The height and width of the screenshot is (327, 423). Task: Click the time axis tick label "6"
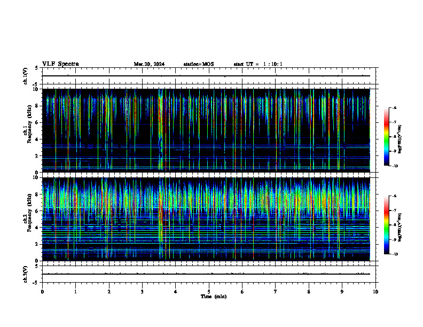coord(242,292)
